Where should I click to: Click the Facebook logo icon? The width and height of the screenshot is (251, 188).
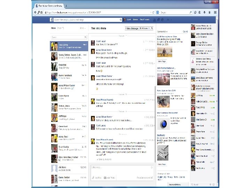coord(51,19)
